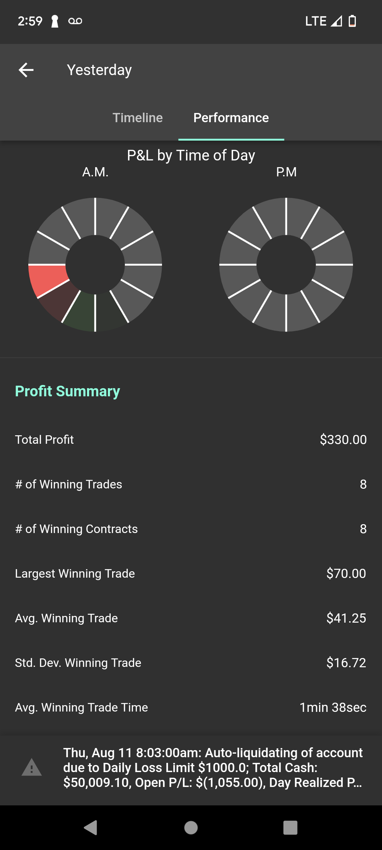Screen dimensions: 382x850
Task: Tap the Total Profit row
Action: point(191,440)
